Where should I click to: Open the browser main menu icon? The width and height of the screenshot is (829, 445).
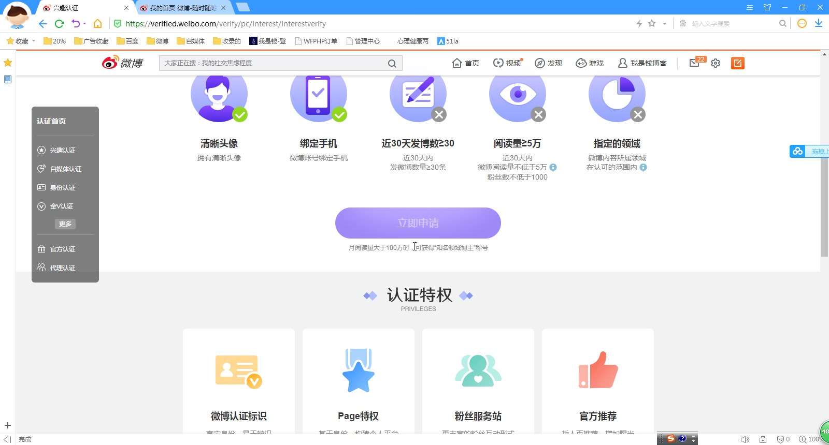(750, 7)
